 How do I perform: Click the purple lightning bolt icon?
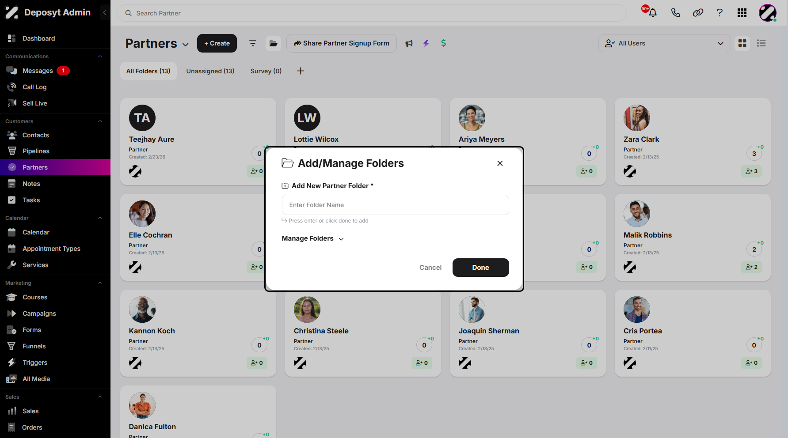click(x=426, y=43)
